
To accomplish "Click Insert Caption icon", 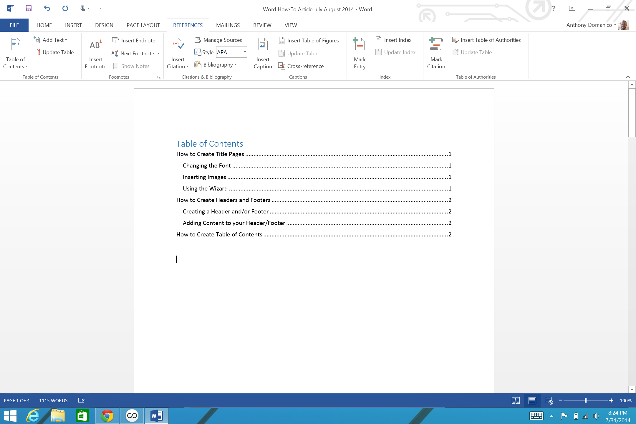I will [x=263, y=52].
